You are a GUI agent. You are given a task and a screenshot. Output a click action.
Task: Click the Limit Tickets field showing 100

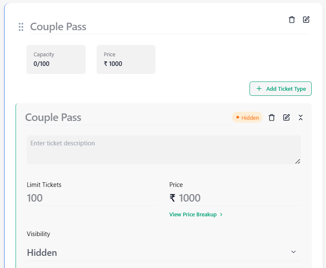92,198
